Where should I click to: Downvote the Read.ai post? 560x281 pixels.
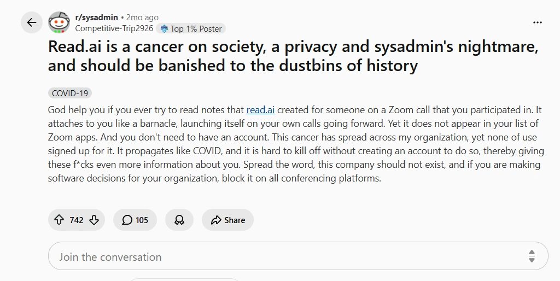pyautogui.click(x=94, y=220)
